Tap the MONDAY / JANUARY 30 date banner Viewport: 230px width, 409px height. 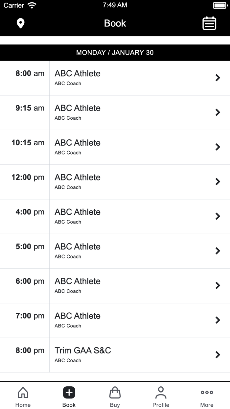point(115,52)
